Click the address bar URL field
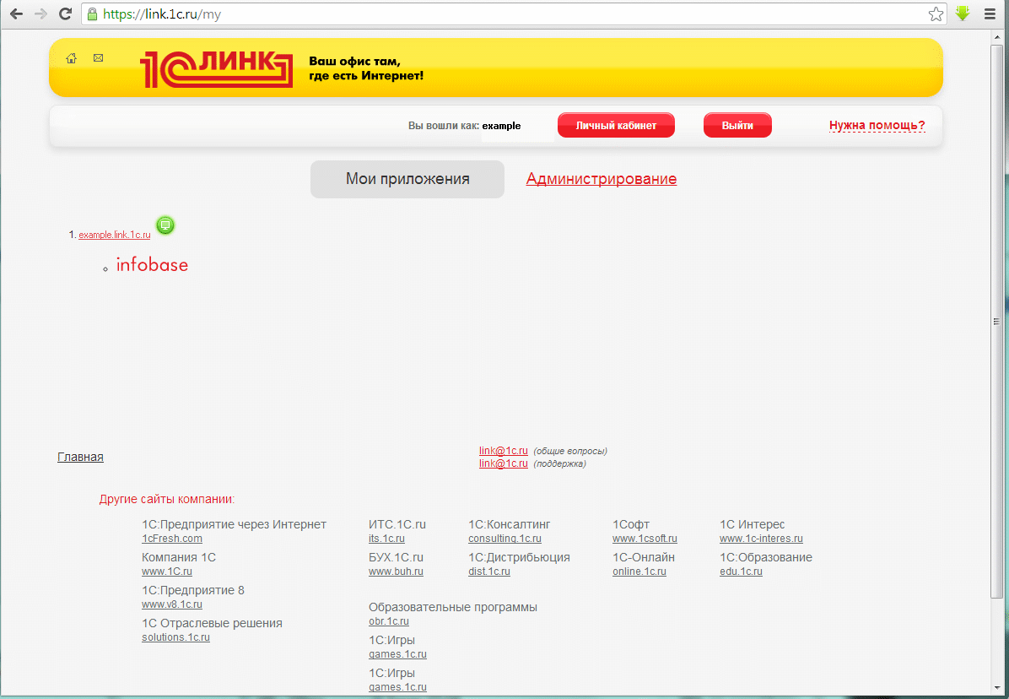Viewport: 1009px width, 699px height. pos(506,14)
